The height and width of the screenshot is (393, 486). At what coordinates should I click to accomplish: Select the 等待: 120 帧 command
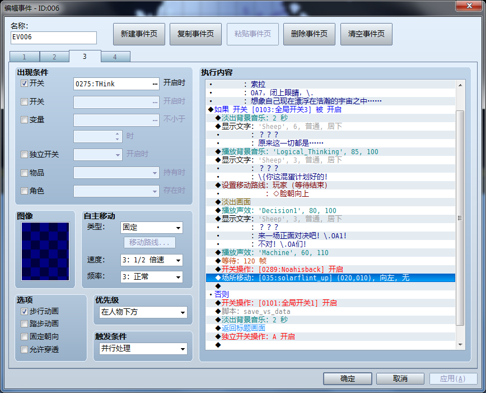(x=330, y=261)
